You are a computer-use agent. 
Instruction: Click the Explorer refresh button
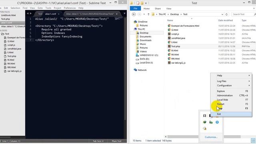tap(226, 14)
